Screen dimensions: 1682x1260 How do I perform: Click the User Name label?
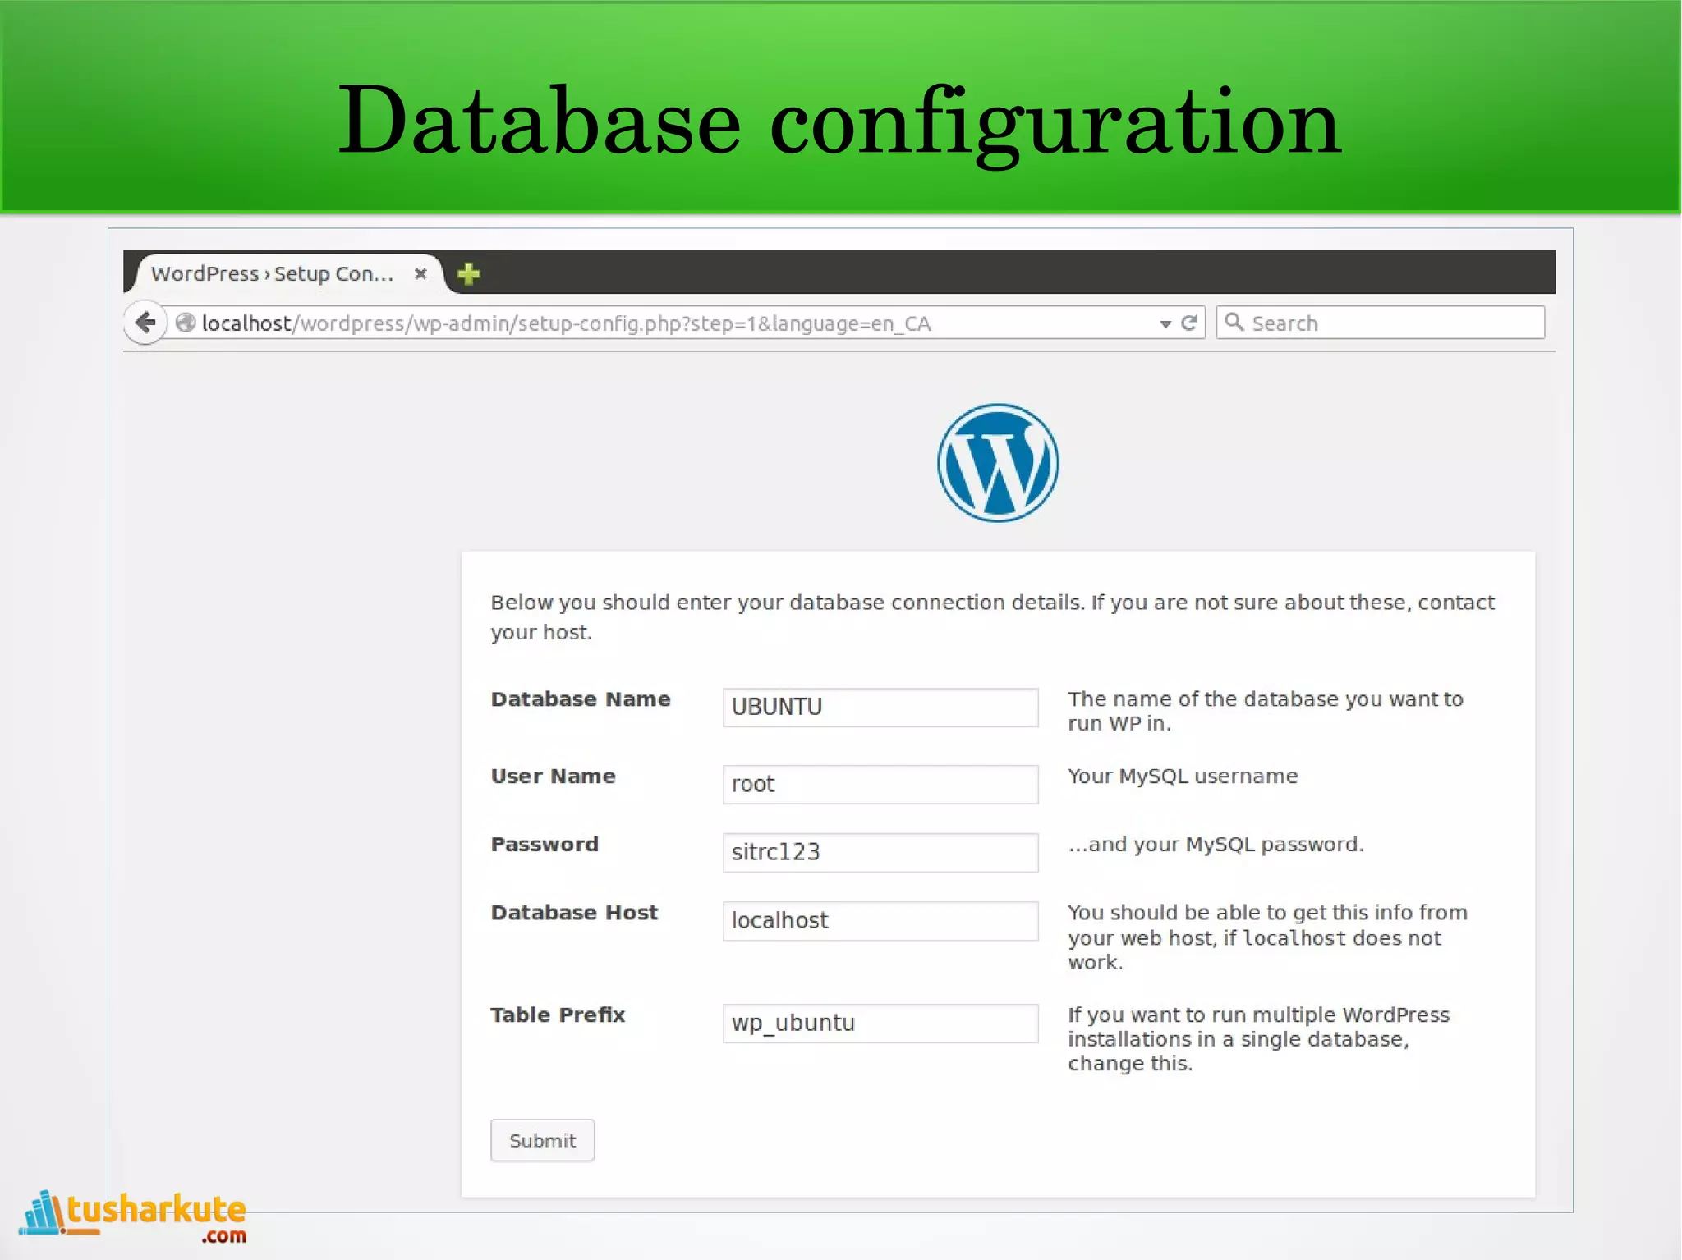pyautogui.click(x=553, y=776)
